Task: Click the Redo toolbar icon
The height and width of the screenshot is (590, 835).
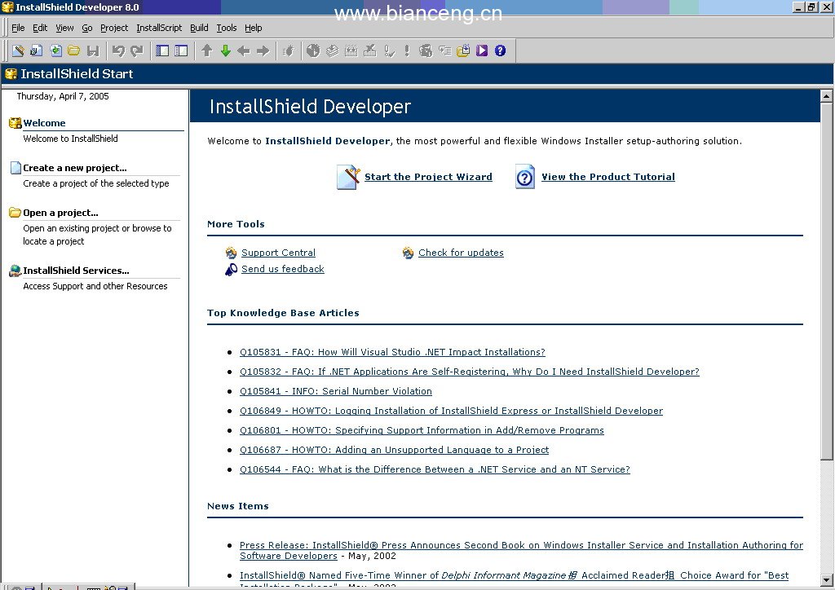Action: click(x=137, y=51)
